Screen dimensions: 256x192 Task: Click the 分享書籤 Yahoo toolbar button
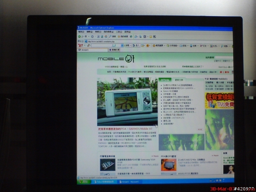click(172, 46)
